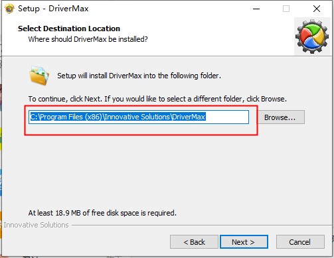Minimize the Setup - DriverMax window

click(256, 9)
